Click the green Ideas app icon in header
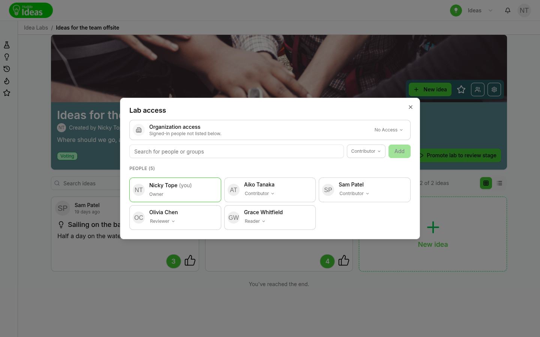This screenshot has width=540, height=337. point(456,10)
